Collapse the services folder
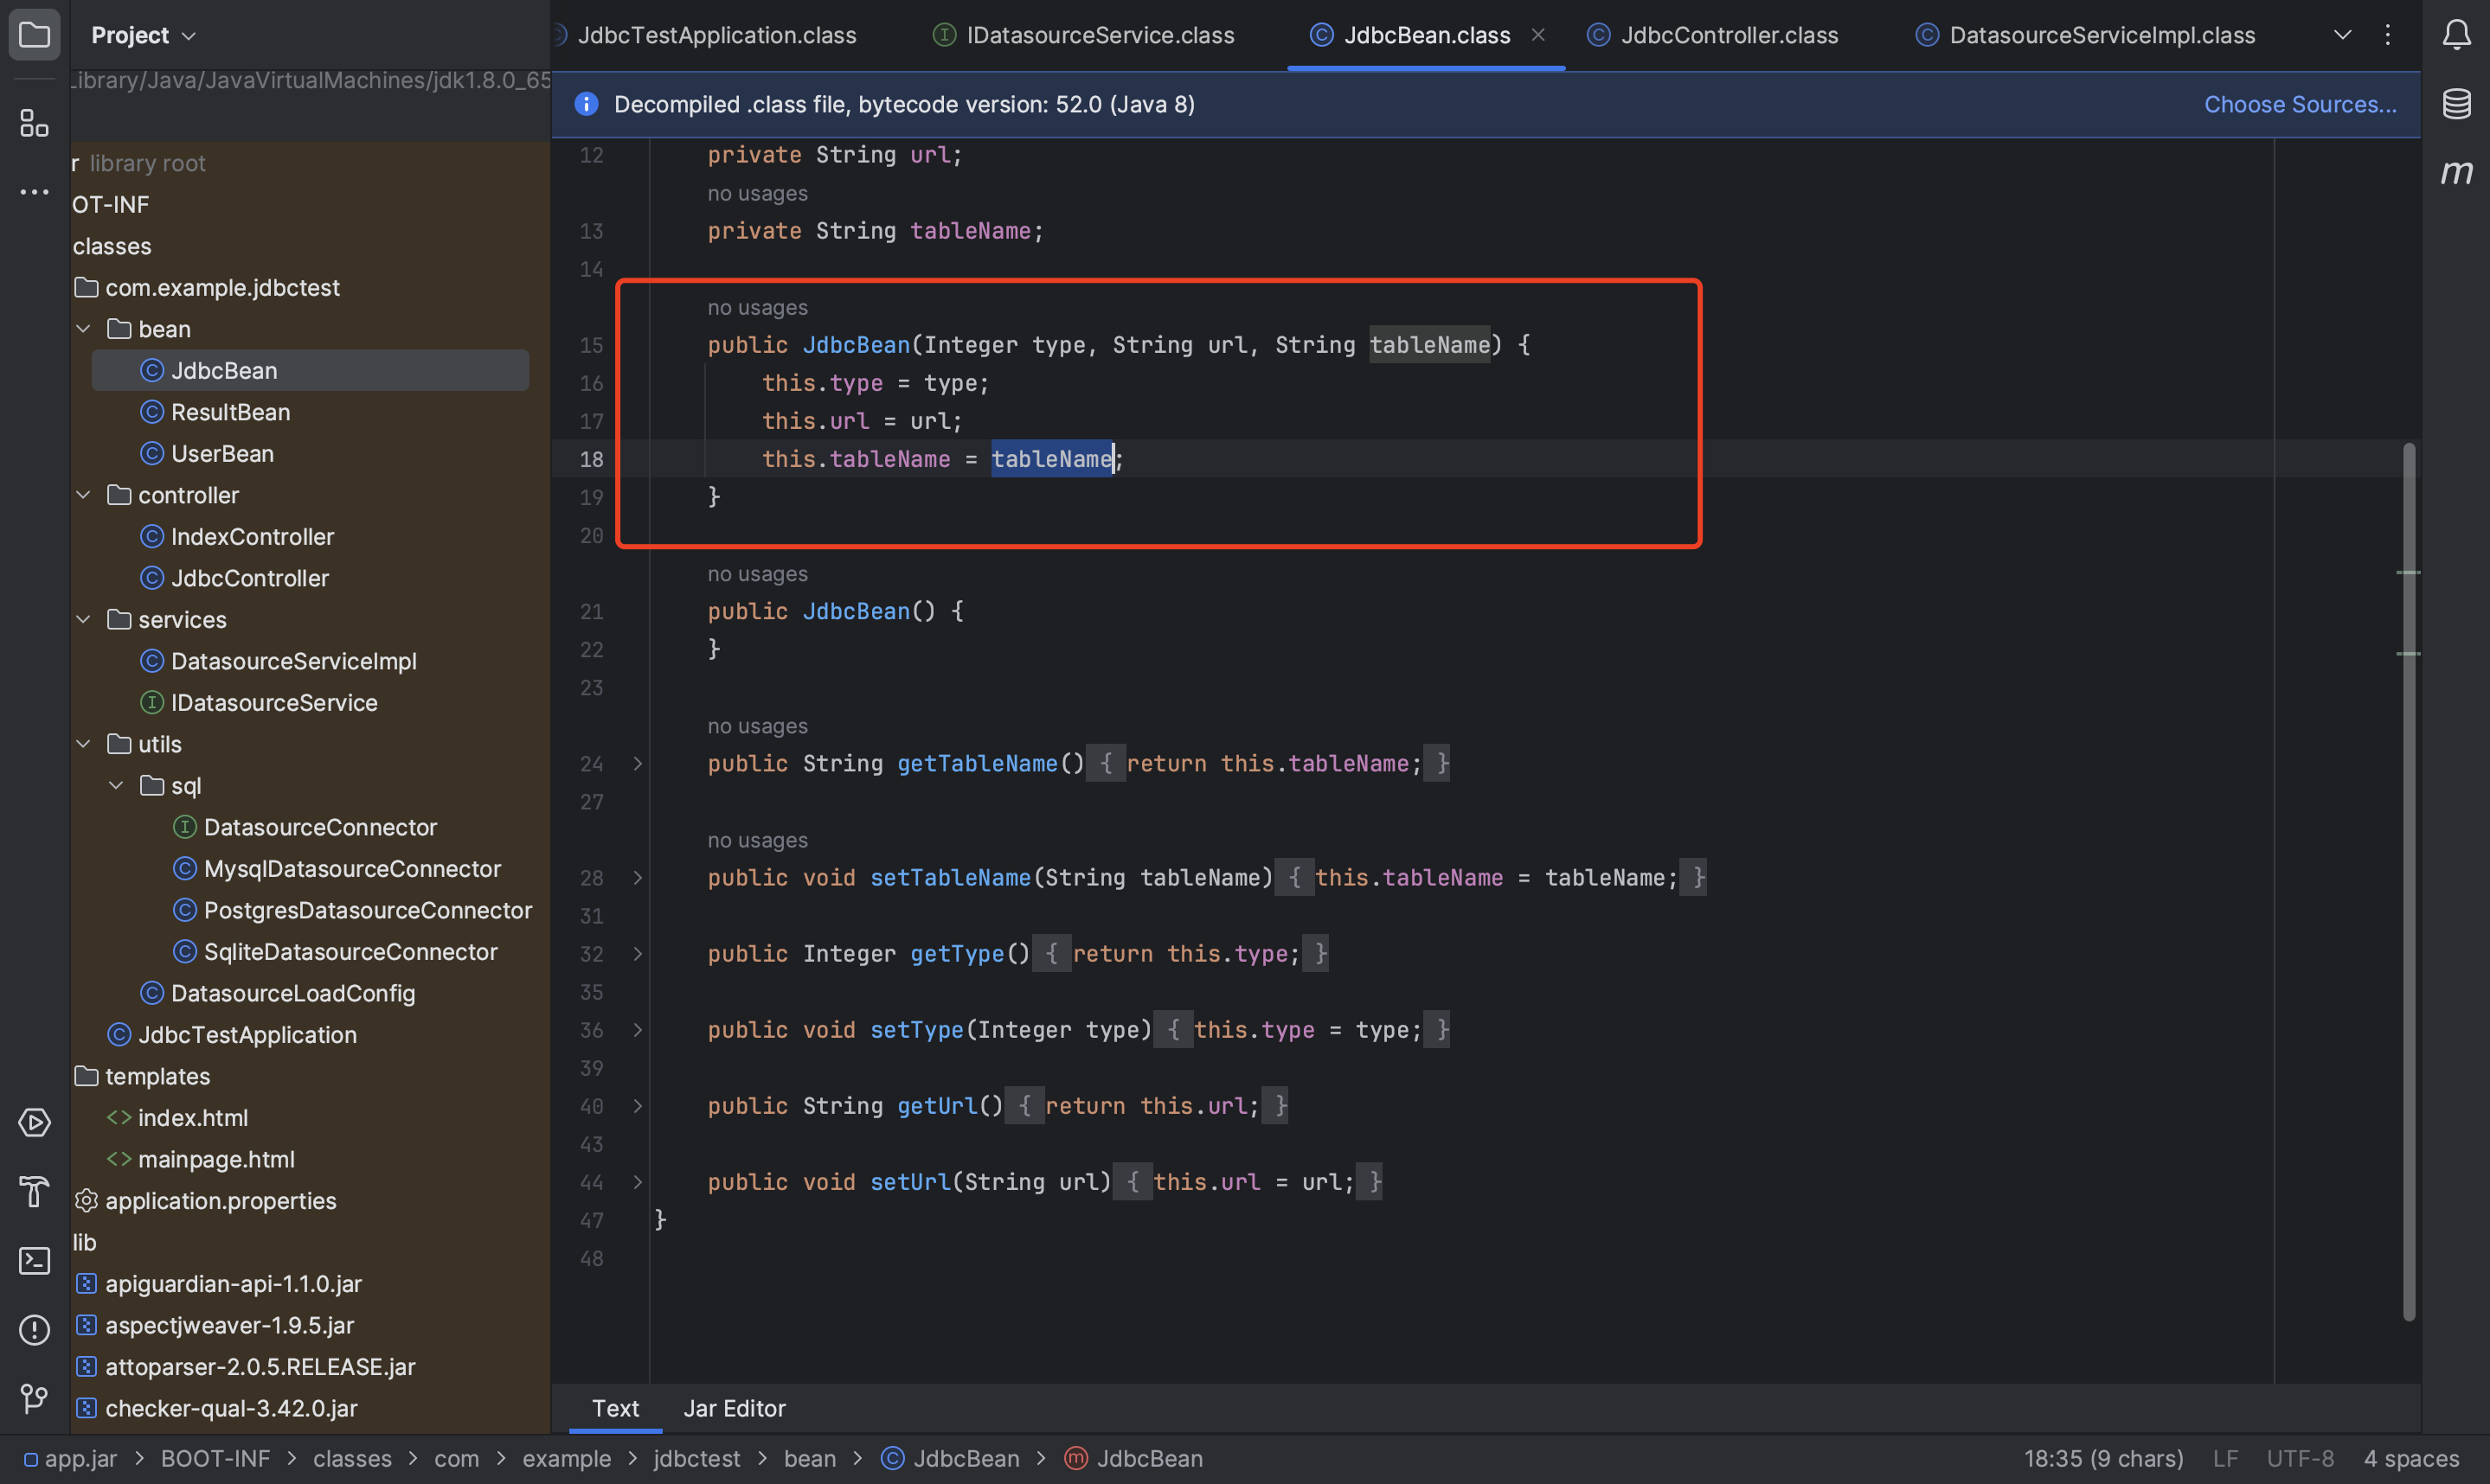 84,620
